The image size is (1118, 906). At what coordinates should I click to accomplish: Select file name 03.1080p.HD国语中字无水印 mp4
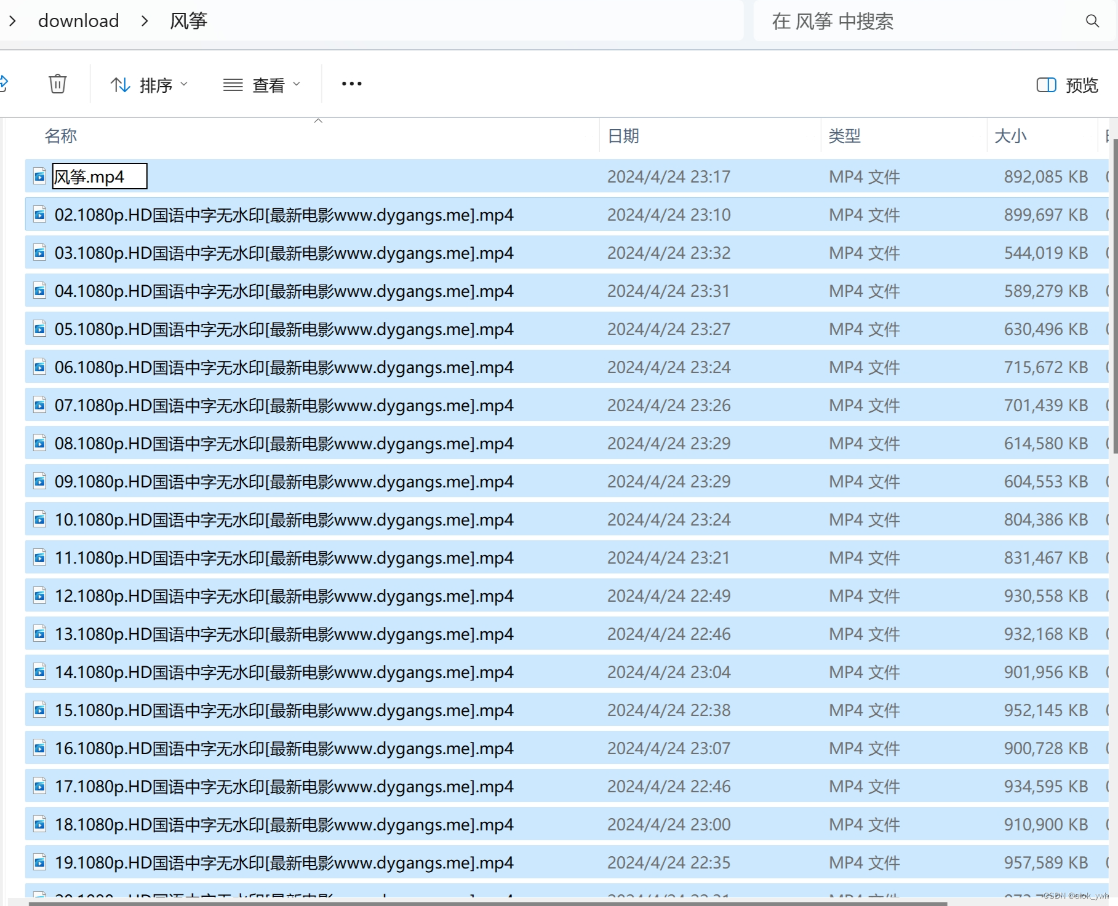[x=284, y=253]
